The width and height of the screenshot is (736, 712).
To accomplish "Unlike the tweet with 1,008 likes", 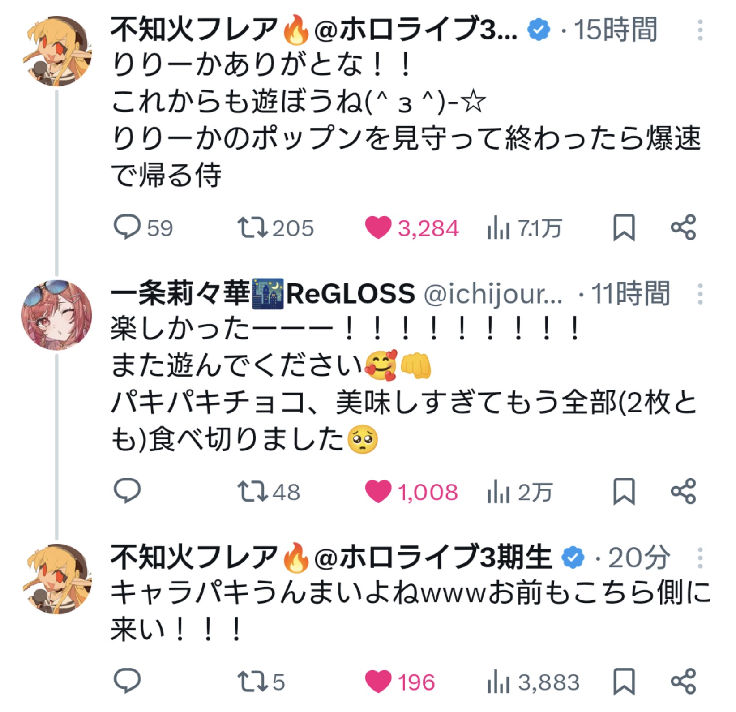I will tap(378, 491).
